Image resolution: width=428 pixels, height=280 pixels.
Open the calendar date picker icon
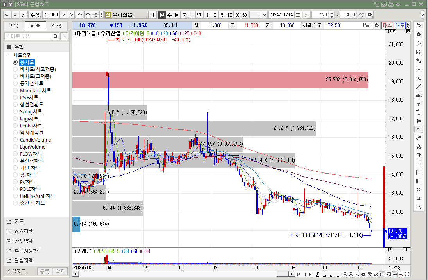[298, 15]
